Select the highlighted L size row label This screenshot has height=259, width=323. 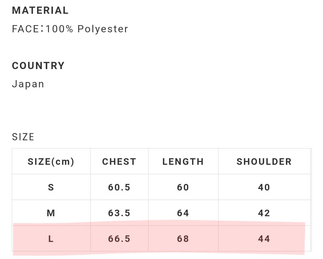51,239
